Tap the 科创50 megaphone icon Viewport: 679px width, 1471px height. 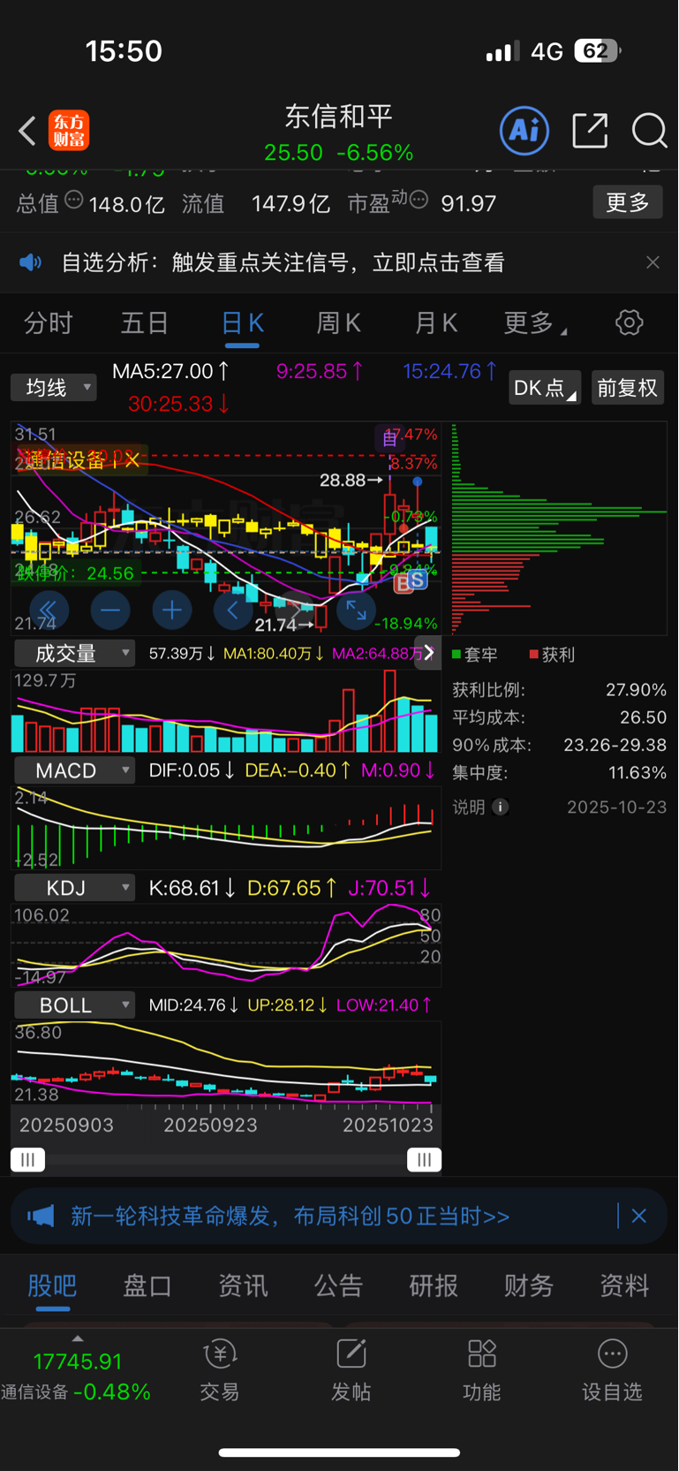[41, 1217]
